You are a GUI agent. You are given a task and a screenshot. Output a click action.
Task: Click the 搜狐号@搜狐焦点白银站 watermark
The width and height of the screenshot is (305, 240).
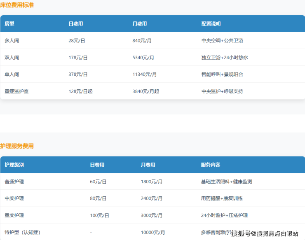[x=265, y=234]
